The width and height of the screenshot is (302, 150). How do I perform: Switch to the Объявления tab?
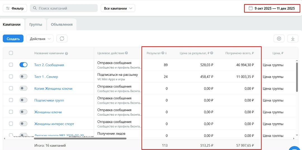coord(62,24)
